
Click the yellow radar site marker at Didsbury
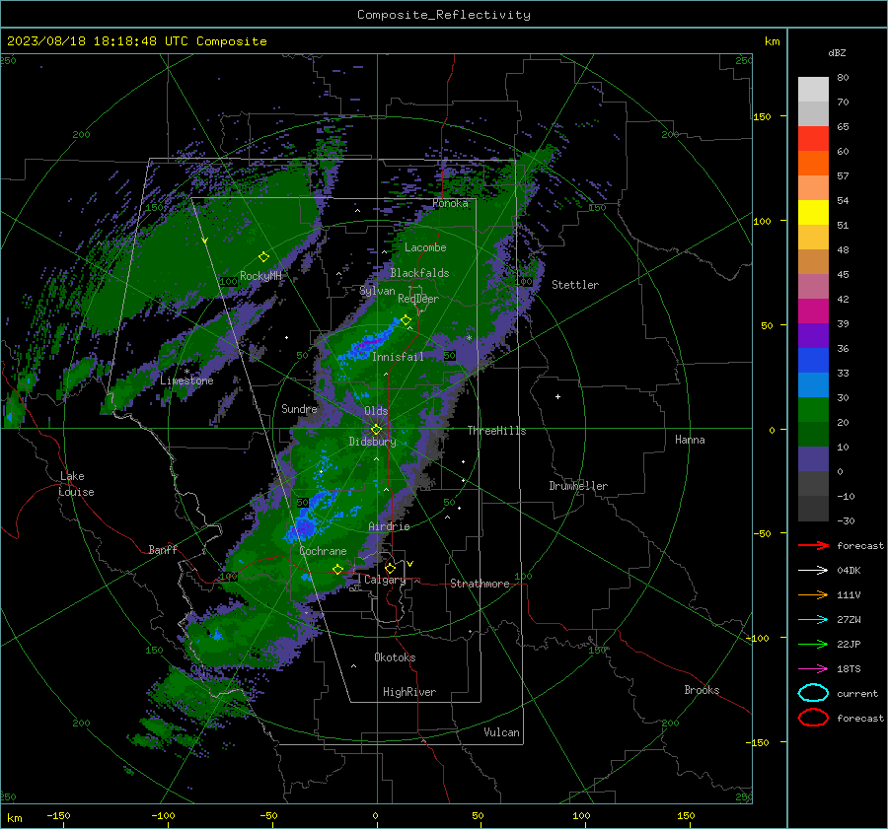[x=376, y=430]
